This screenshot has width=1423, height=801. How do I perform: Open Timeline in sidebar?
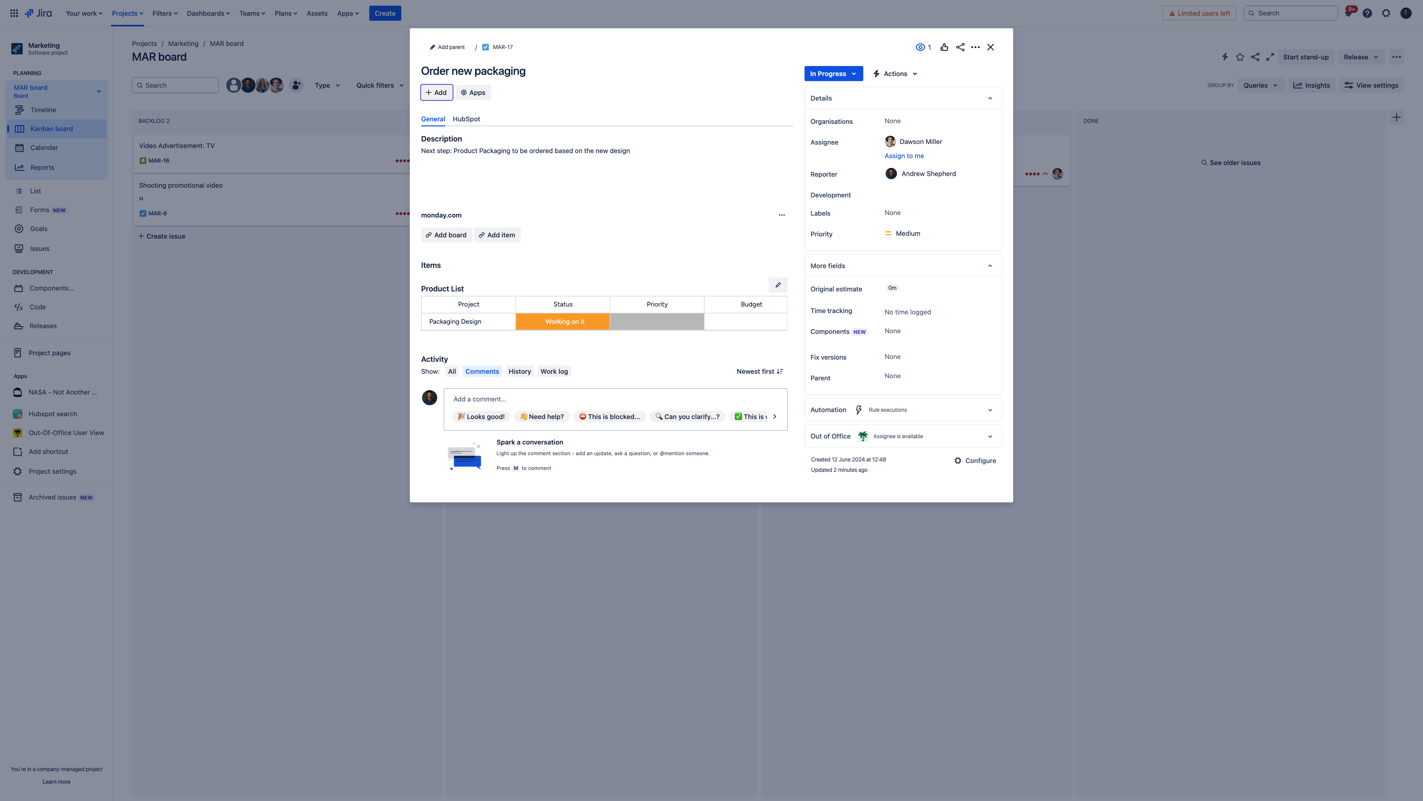click(43, 110)
